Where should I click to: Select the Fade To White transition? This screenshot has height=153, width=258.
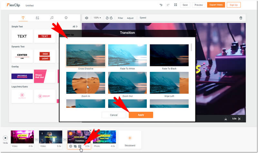click(127, 55)
